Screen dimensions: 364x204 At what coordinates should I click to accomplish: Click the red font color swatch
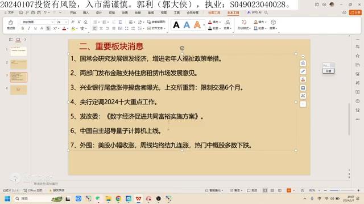(64, 28)
